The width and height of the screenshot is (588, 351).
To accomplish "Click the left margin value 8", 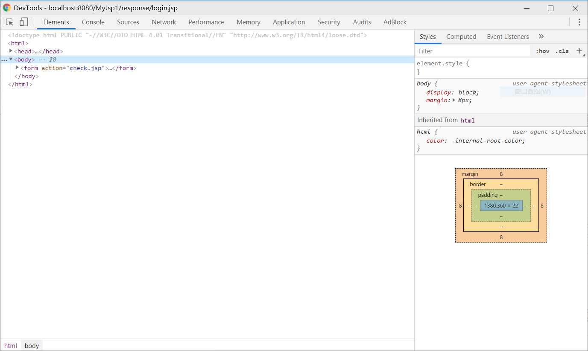I will click(x=460, y=206).
